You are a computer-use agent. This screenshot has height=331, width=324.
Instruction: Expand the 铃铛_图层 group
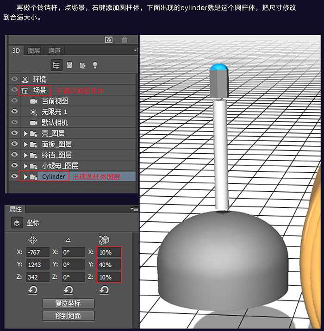click(x=25, y=155)
